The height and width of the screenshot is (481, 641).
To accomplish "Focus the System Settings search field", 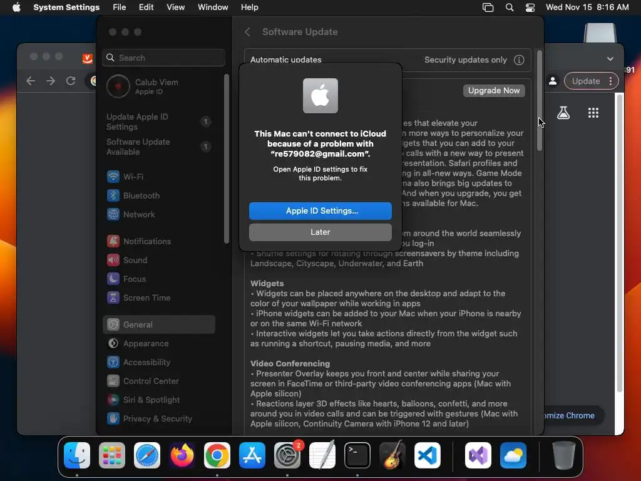I will click(x=163, y=58).
